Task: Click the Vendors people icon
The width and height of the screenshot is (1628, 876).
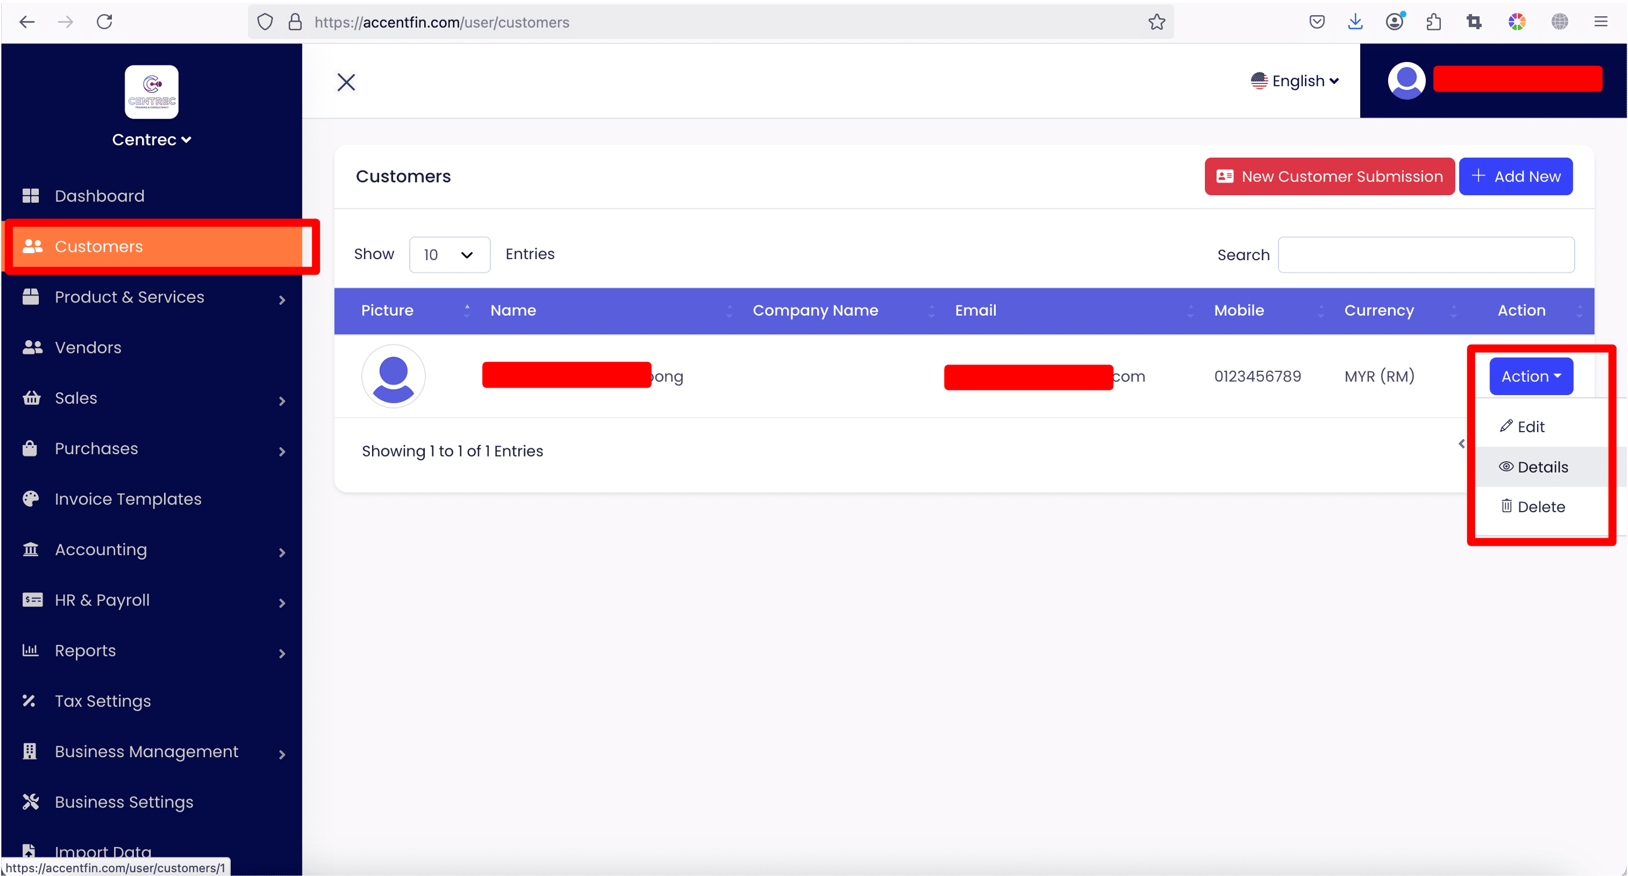Action: 32,348
